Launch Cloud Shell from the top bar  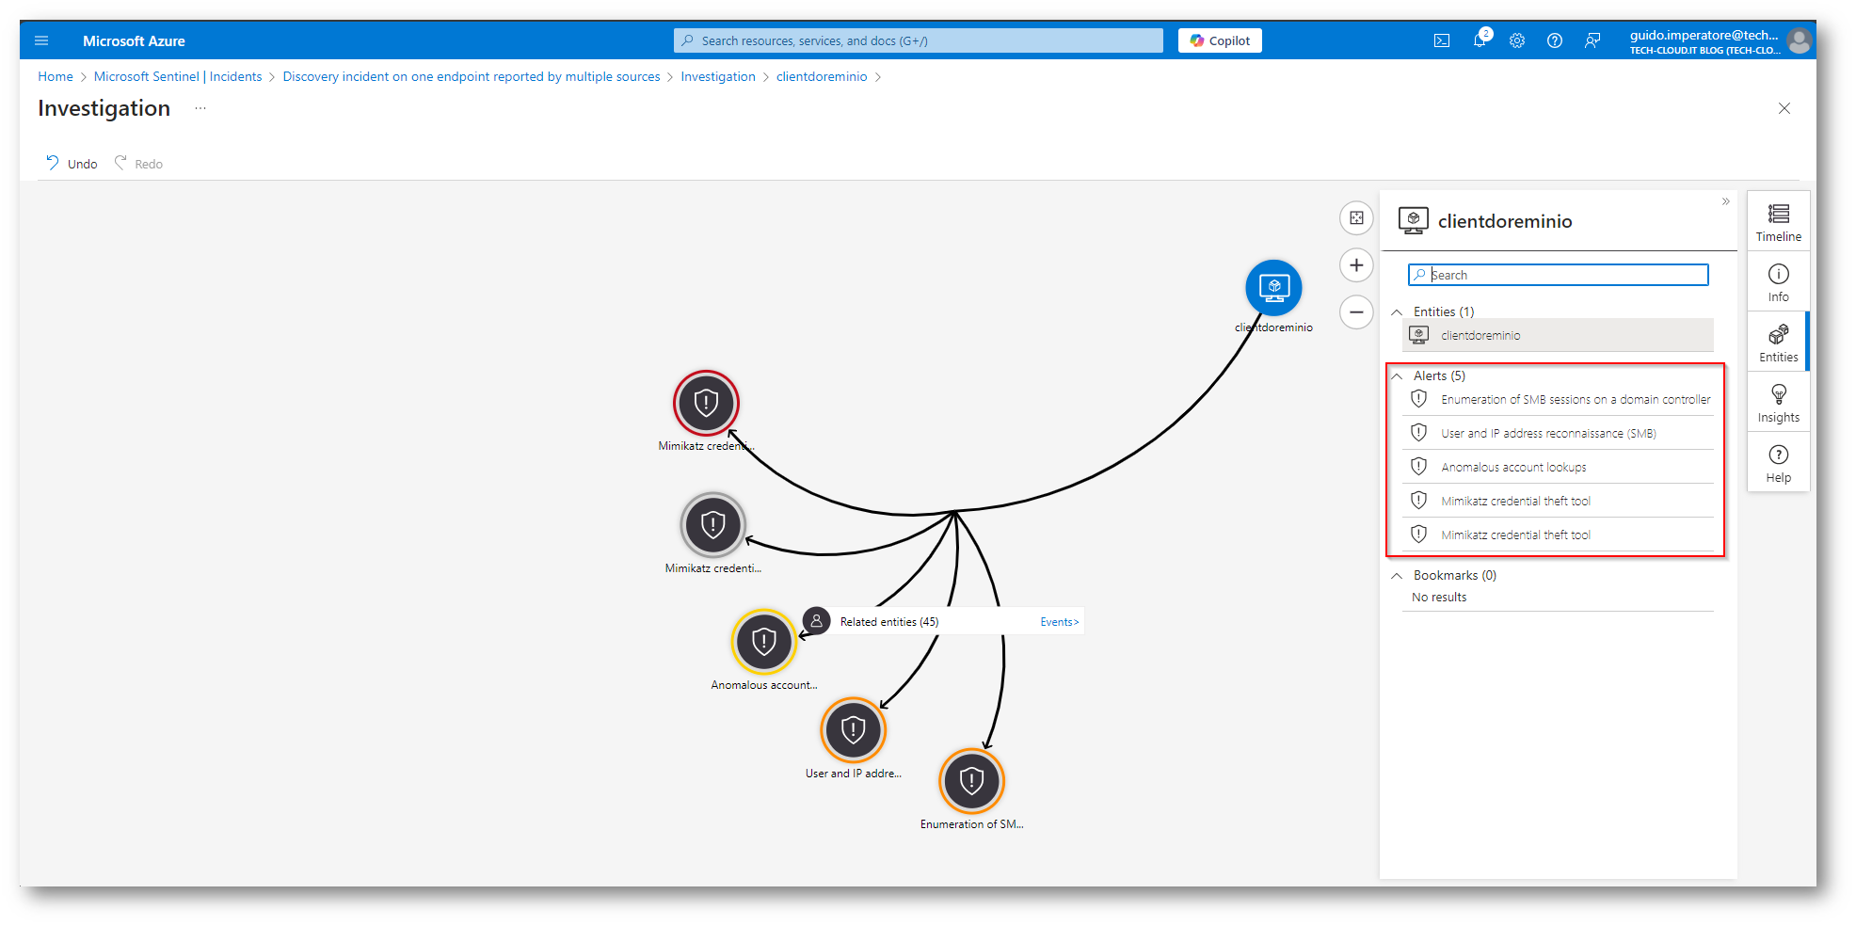pos(1442,40)
